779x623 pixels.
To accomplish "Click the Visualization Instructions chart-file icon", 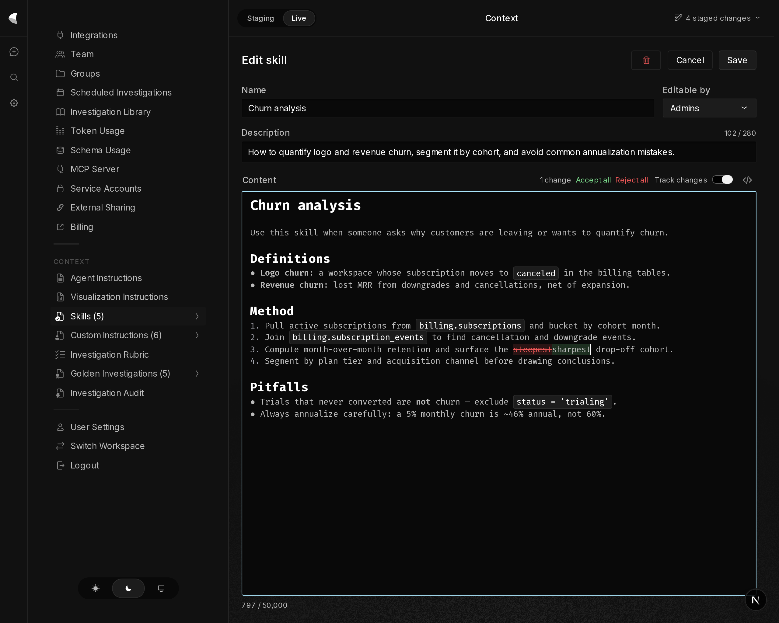I will click(x=60, y=297).
